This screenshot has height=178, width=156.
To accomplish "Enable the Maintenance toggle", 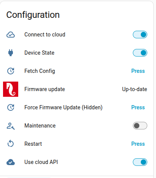I will [140, 126].
